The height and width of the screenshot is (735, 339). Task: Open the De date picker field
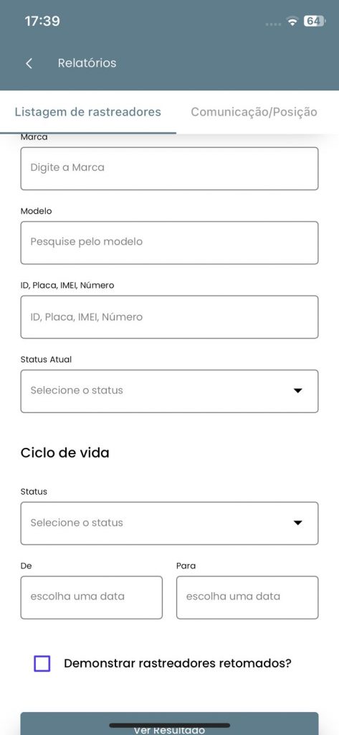pos(92,597)
